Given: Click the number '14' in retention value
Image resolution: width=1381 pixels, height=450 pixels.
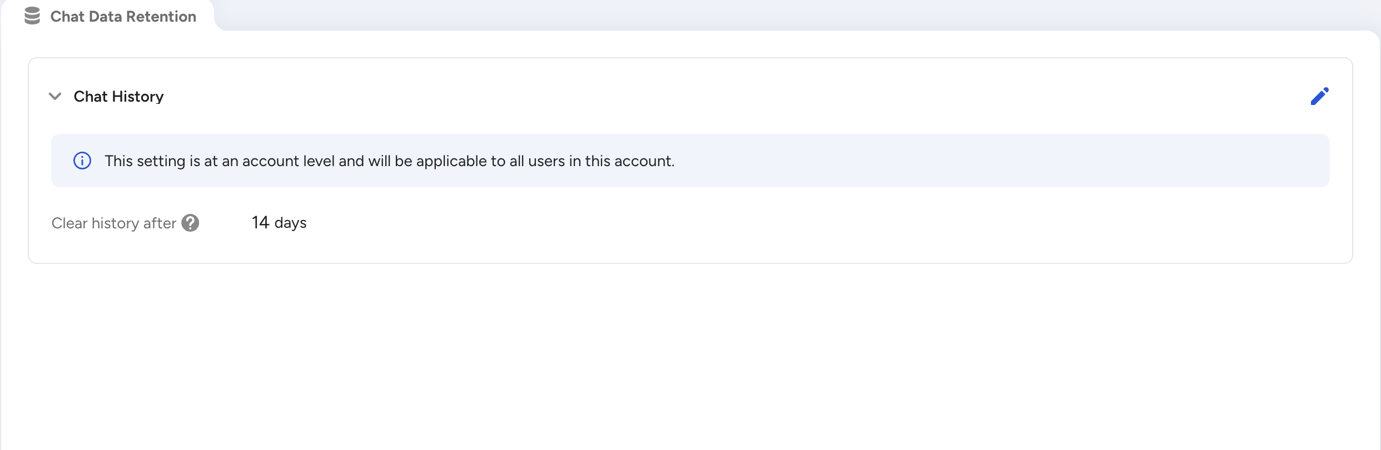Looking at the screenshot, I should click(x=260, y=223).
